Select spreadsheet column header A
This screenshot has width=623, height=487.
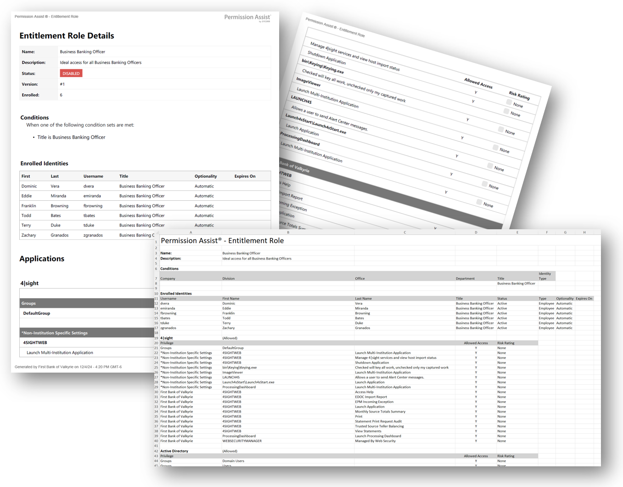pyautogui.click(x=191, y=232)
